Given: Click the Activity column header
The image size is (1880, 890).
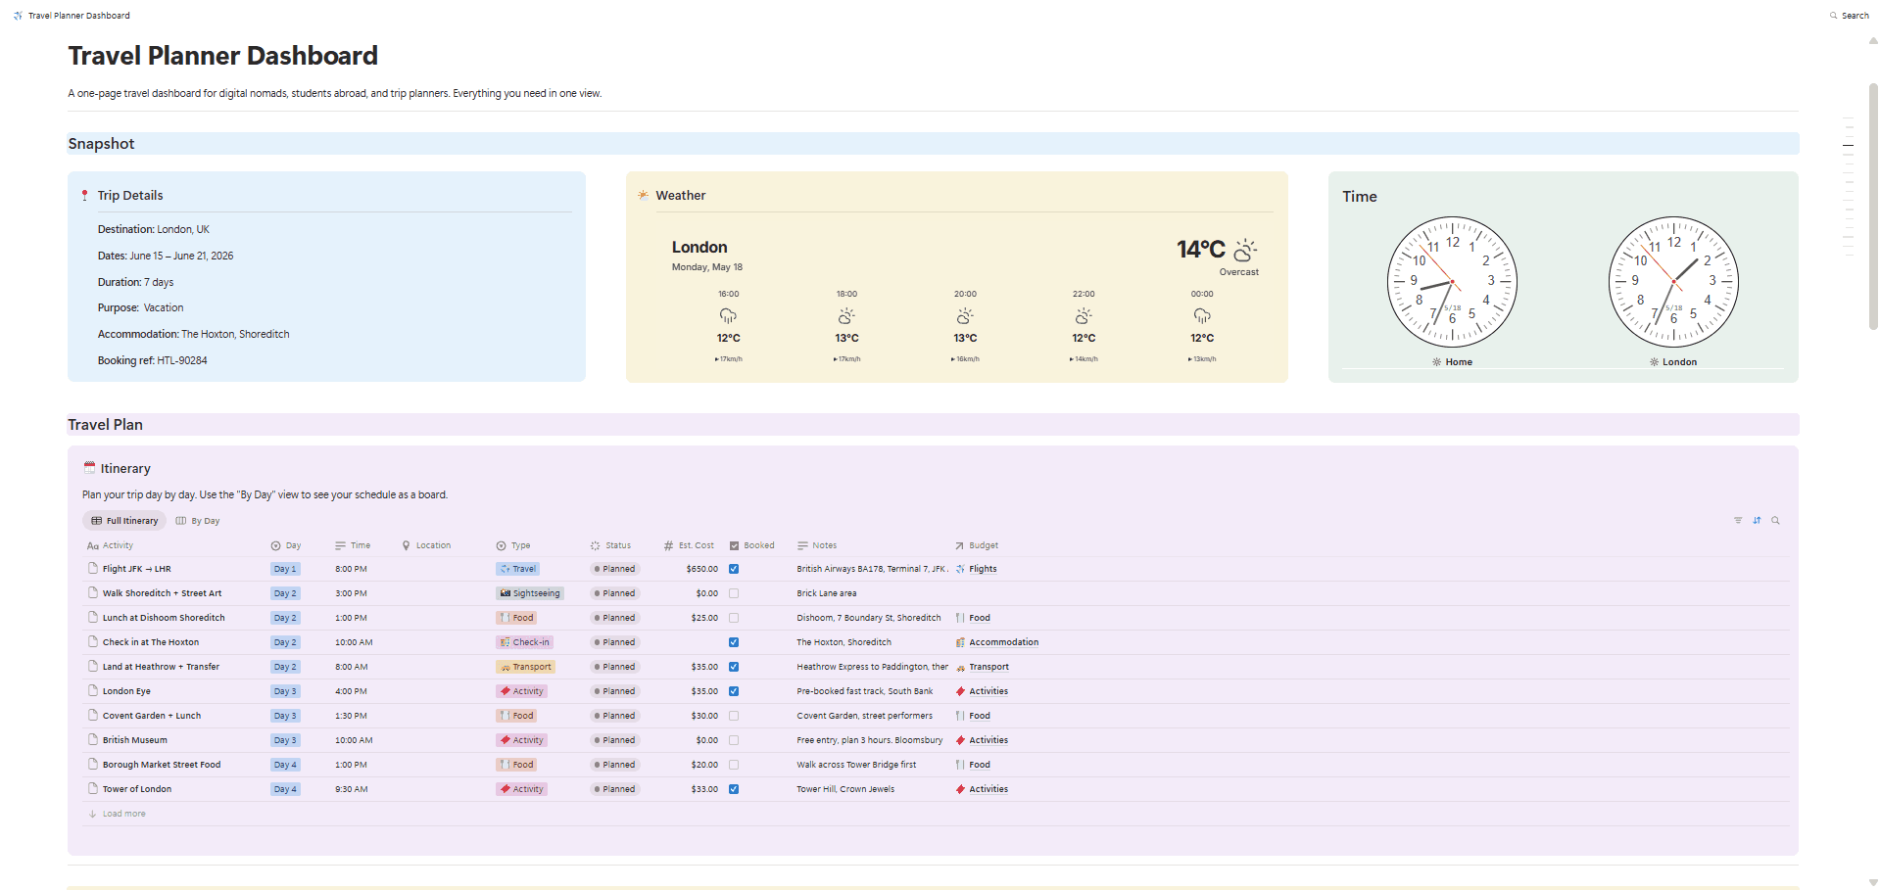Looking at the screenshot, I should coord(110,545).
